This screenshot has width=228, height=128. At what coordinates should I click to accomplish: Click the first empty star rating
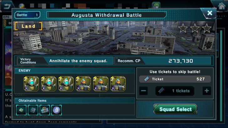[183, 28]
